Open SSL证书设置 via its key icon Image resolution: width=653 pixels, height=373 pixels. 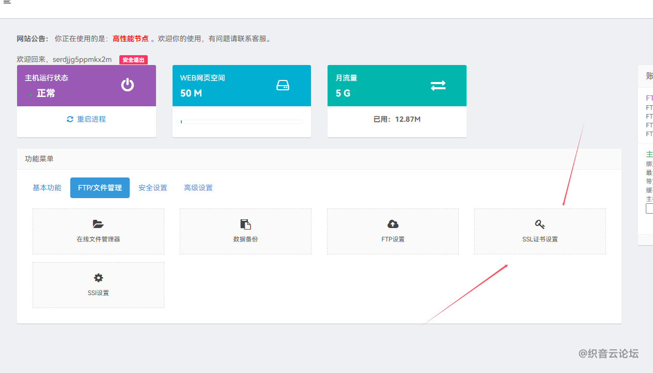click(x=540, y=224)
